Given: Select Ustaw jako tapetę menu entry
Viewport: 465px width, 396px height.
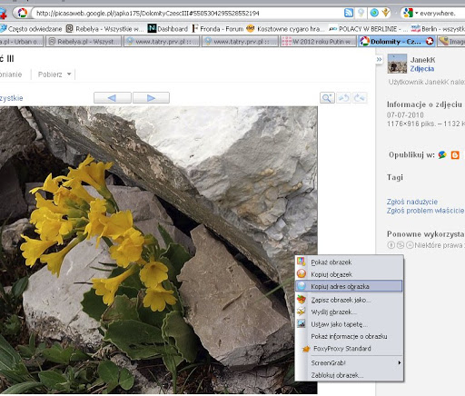Looking at the screenshot, I should pyautogui.click(x=349, y=324).
